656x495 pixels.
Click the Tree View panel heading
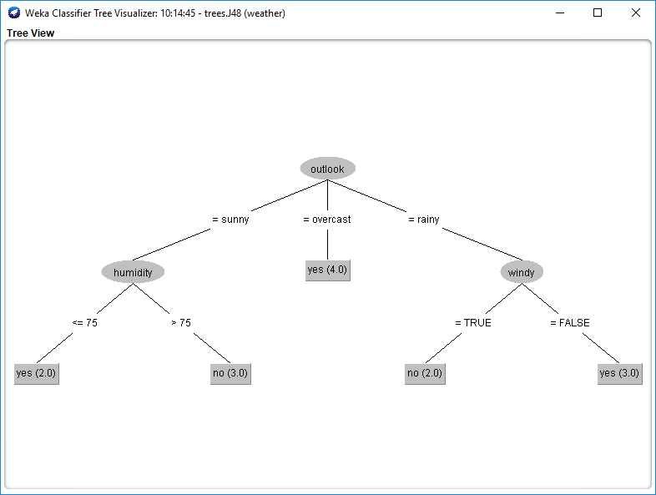coord(31,33)
